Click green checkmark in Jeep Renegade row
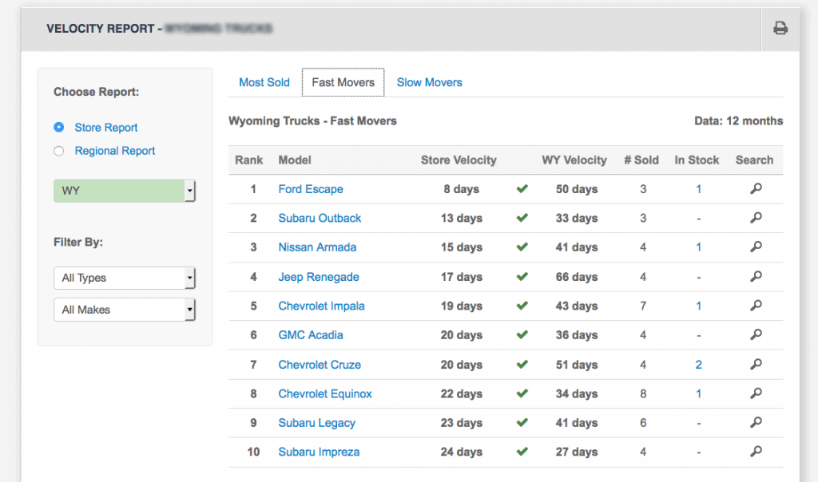The width and height of the screenshot is (818, 482). [x=522, y=277]
